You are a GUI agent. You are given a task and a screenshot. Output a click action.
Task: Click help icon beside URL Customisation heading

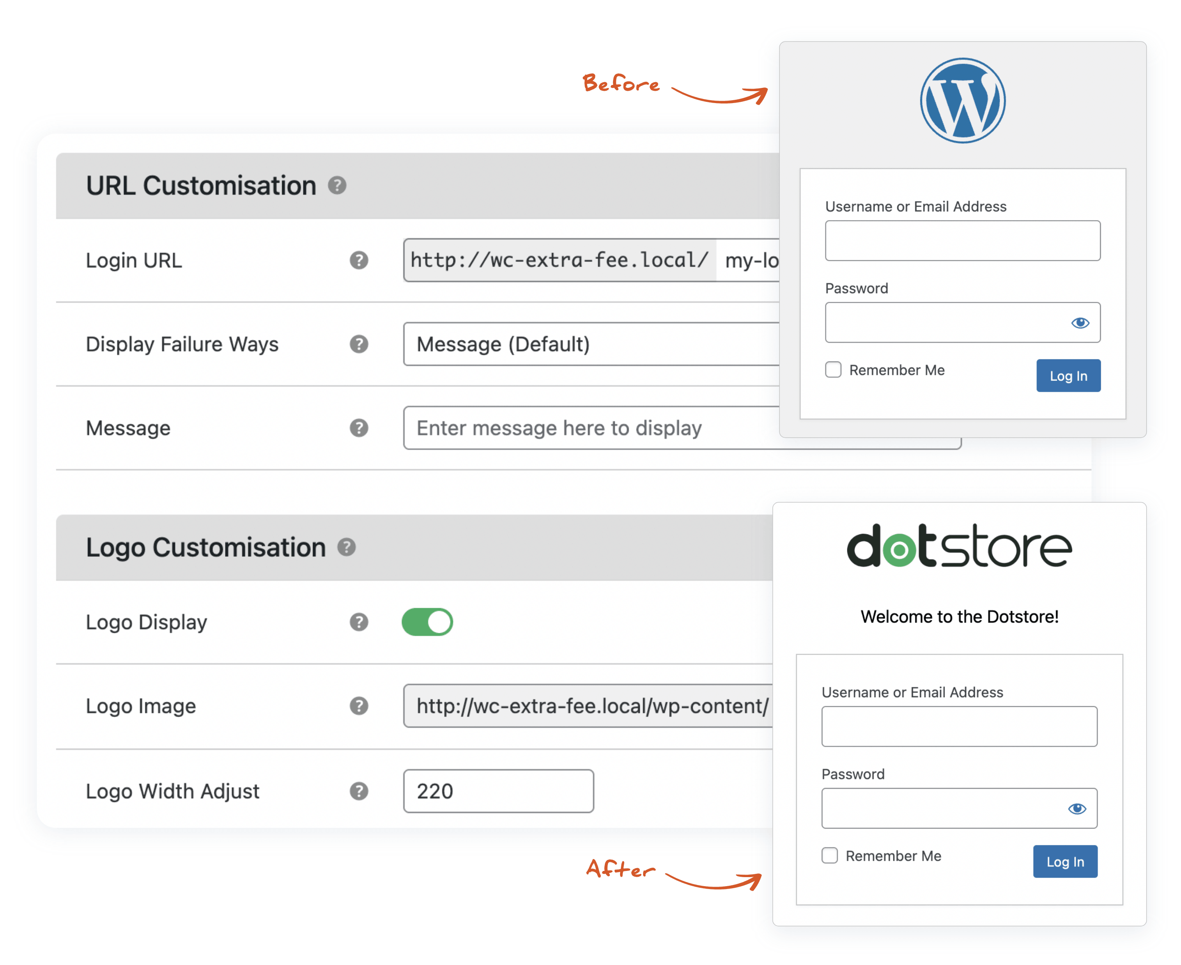coord(337,185)
